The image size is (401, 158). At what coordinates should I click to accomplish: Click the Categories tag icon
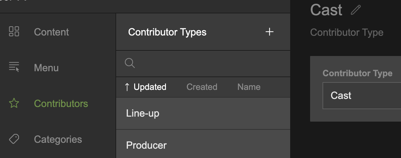point(14,139)
